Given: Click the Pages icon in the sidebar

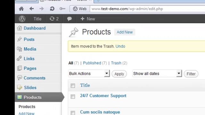Looking at the screenshot, I should click(20, 68).
